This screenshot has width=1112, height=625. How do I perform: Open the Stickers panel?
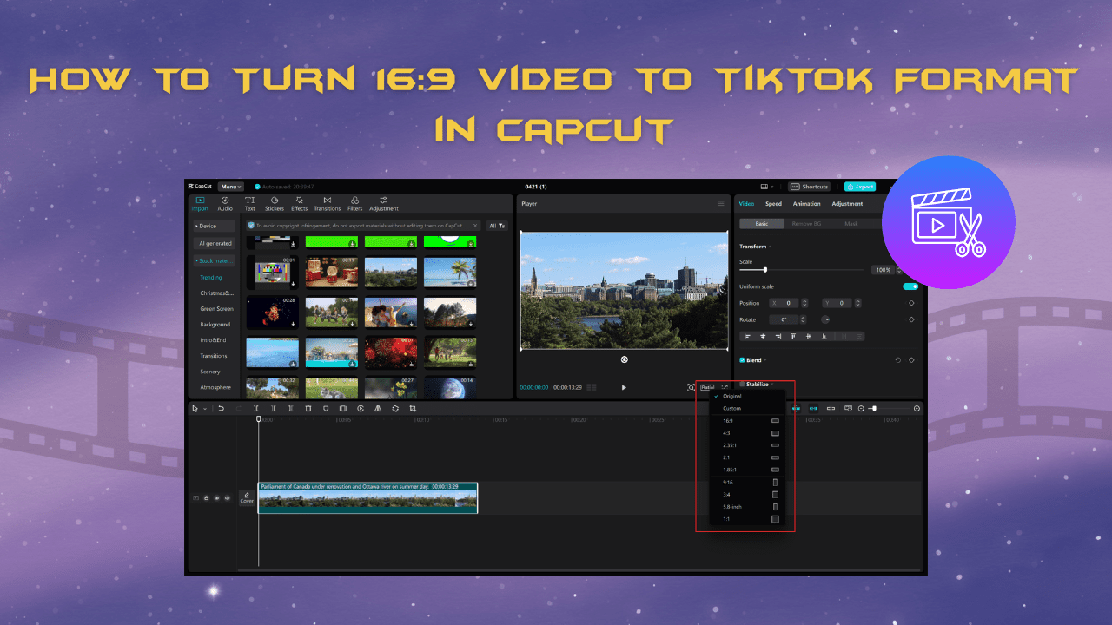275,203
